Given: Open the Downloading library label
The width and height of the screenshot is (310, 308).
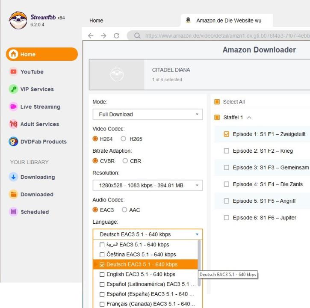Looking at the screenshot, I should coord(38,177).
